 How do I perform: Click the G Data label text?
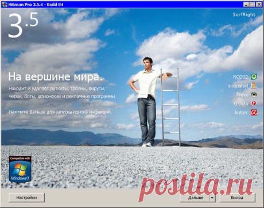[241, 103]
